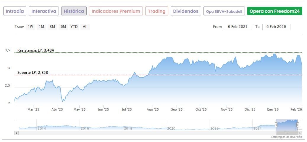Open the Interactiva chart tab
This screenshot has height=142, width=307.
click(x=44, y=11)
